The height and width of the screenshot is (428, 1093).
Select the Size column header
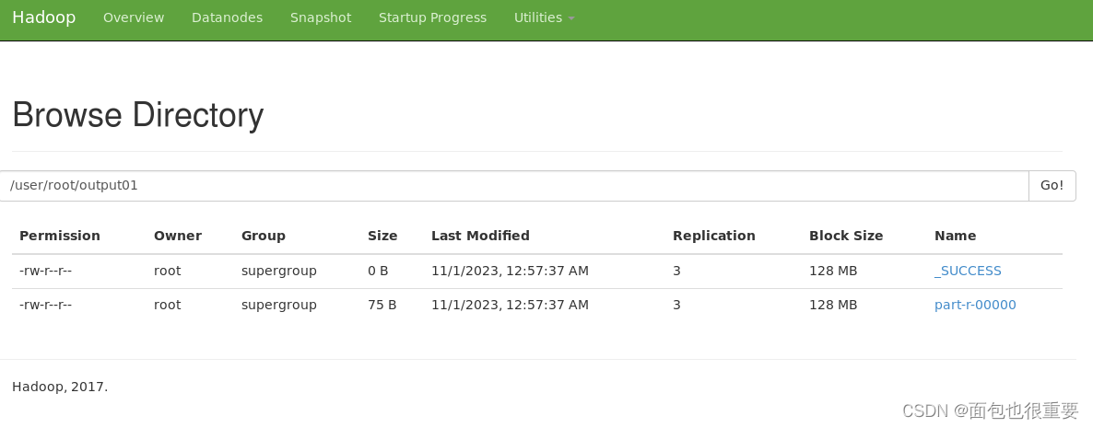point(382,236)
